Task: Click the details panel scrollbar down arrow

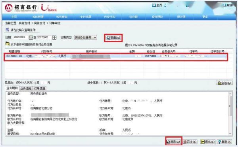Action: click(230, 134)
